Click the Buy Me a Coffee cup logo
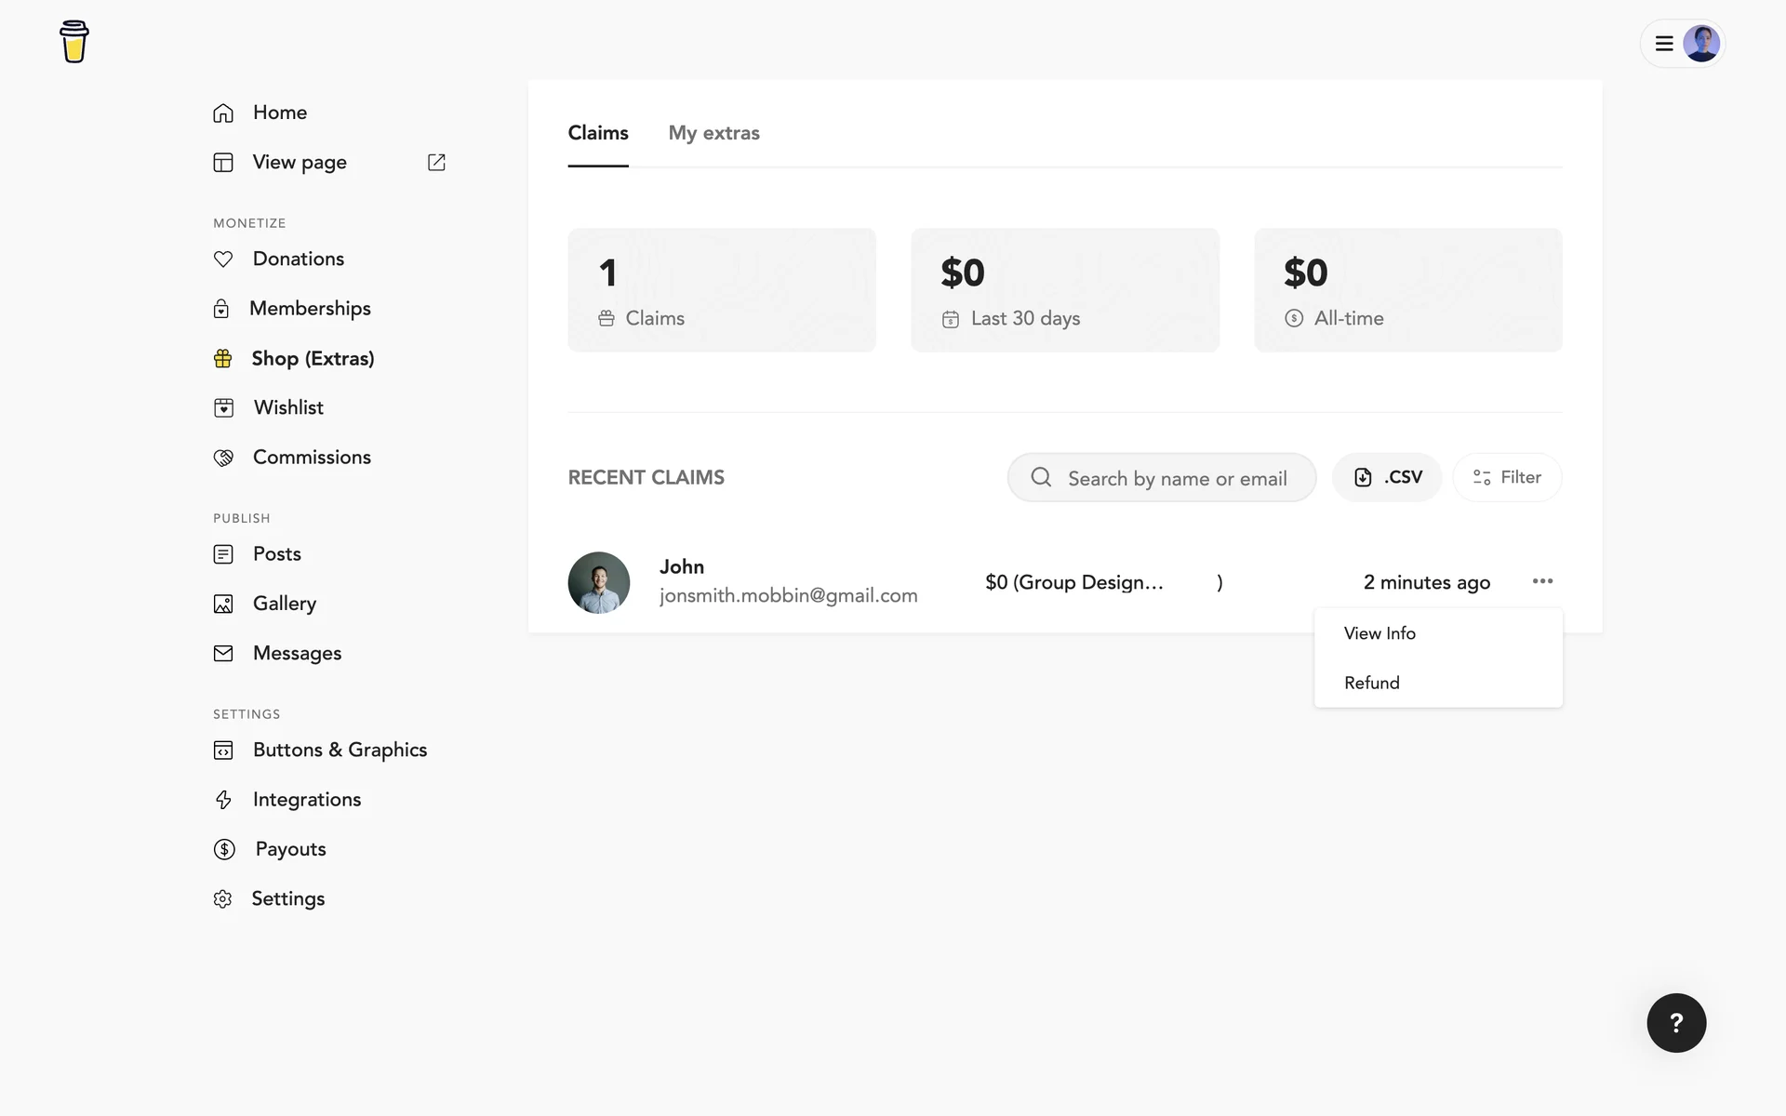The image size is (1786, 1116). pyautogui.click(x=73, y=42)
